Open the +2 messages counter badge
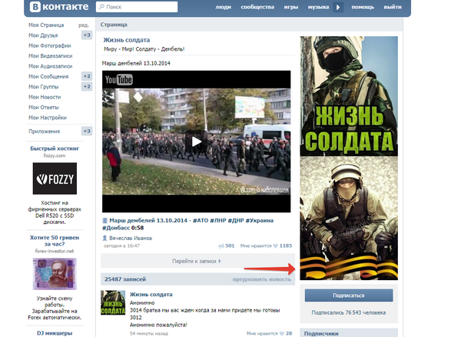This screenshot has width=461, height=337. point(87,76)
